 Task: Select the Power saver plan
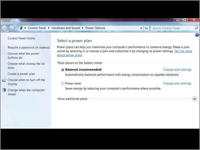coord(62,83)
